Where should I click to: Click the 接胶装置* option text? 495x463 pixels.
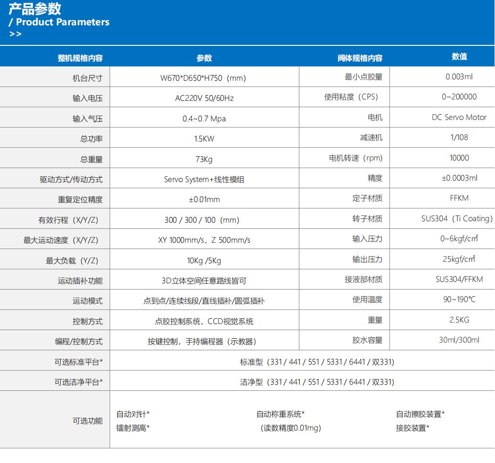pos(413,428)
